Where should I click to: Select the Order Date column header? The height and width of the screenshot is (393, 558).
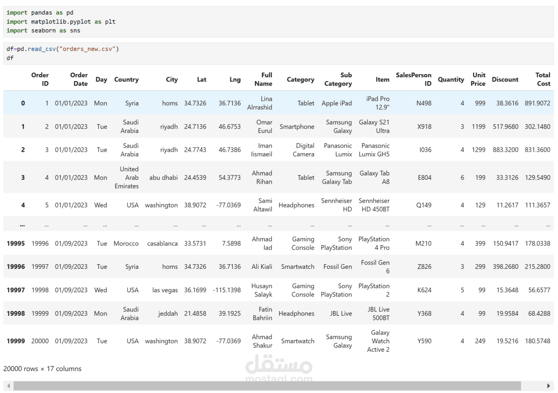[79, 79]
